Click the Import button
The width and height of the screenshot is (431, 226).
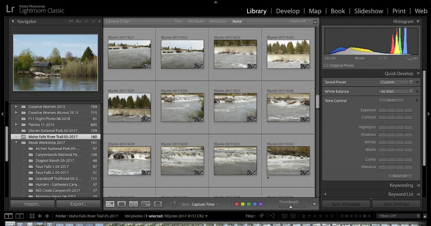(x=32, y=204)
